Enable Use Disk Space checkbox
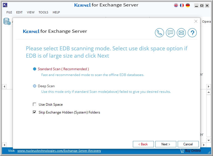The height and width of the screenshot is (156, 213). (x=34, y=104)
